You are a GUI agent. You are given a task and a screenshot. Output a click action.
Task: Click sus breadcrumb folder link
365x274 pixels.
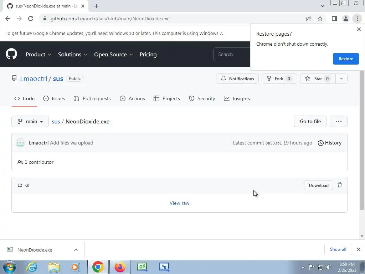pos(56,121)
